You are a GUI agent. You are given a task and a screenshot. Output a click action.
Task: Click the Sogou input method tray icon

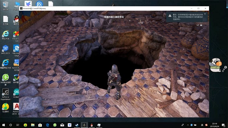206,125
